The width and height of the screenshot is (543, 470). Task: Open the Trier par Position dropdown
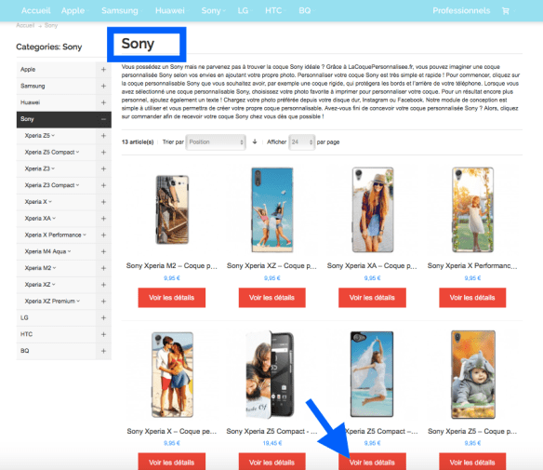(x=216, y=142)
